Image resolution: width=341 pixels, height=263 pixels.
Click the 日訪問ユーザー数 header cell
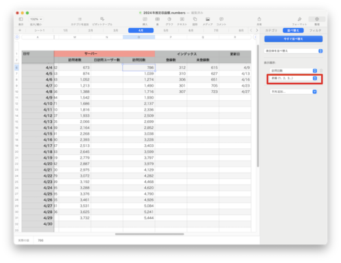(x=107, y=60)
